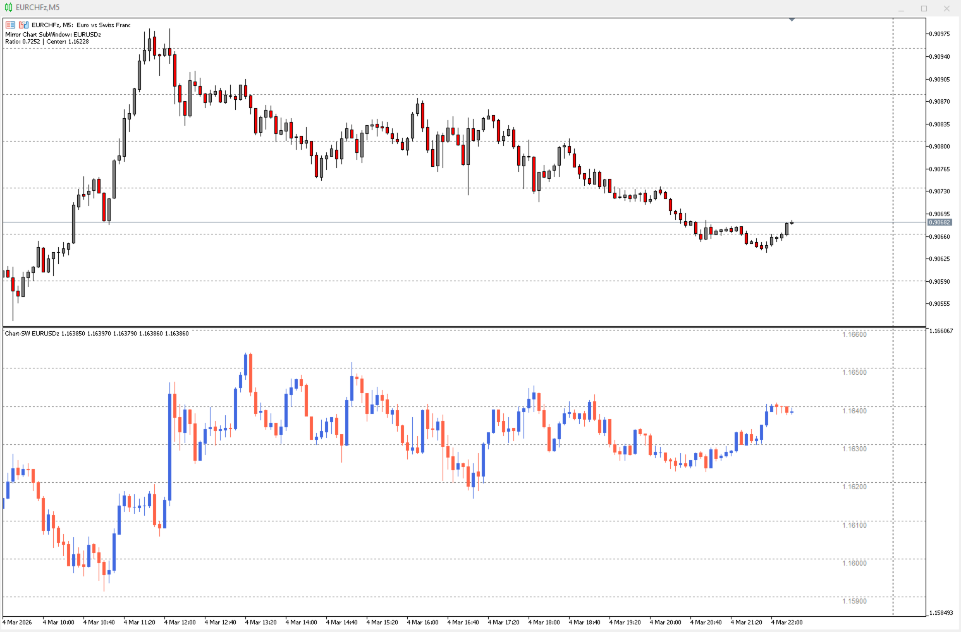Click the 1.16400 level in the subwindow
The image size is (961, 632).
coord(854,411)
